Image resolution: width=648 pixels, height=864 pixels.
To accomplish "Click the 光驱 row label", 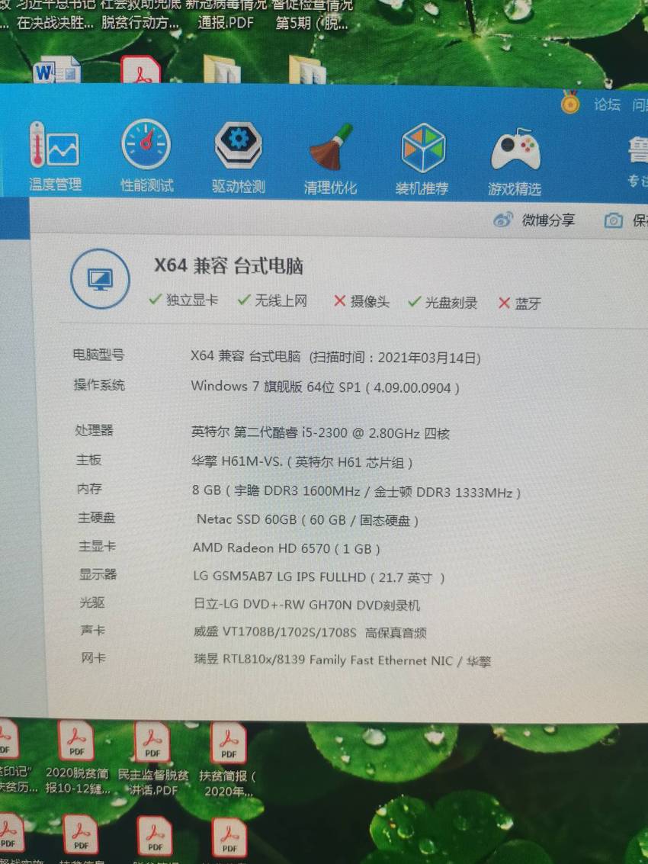I will click(x=92, y=602).
